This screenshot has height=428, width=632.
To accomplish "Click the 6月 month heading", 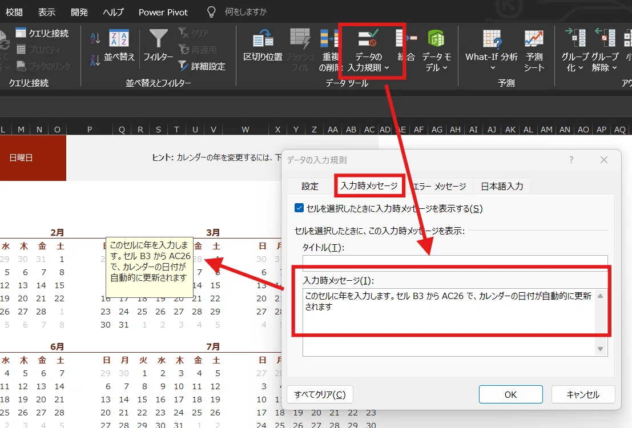I will tap(57, 346).
